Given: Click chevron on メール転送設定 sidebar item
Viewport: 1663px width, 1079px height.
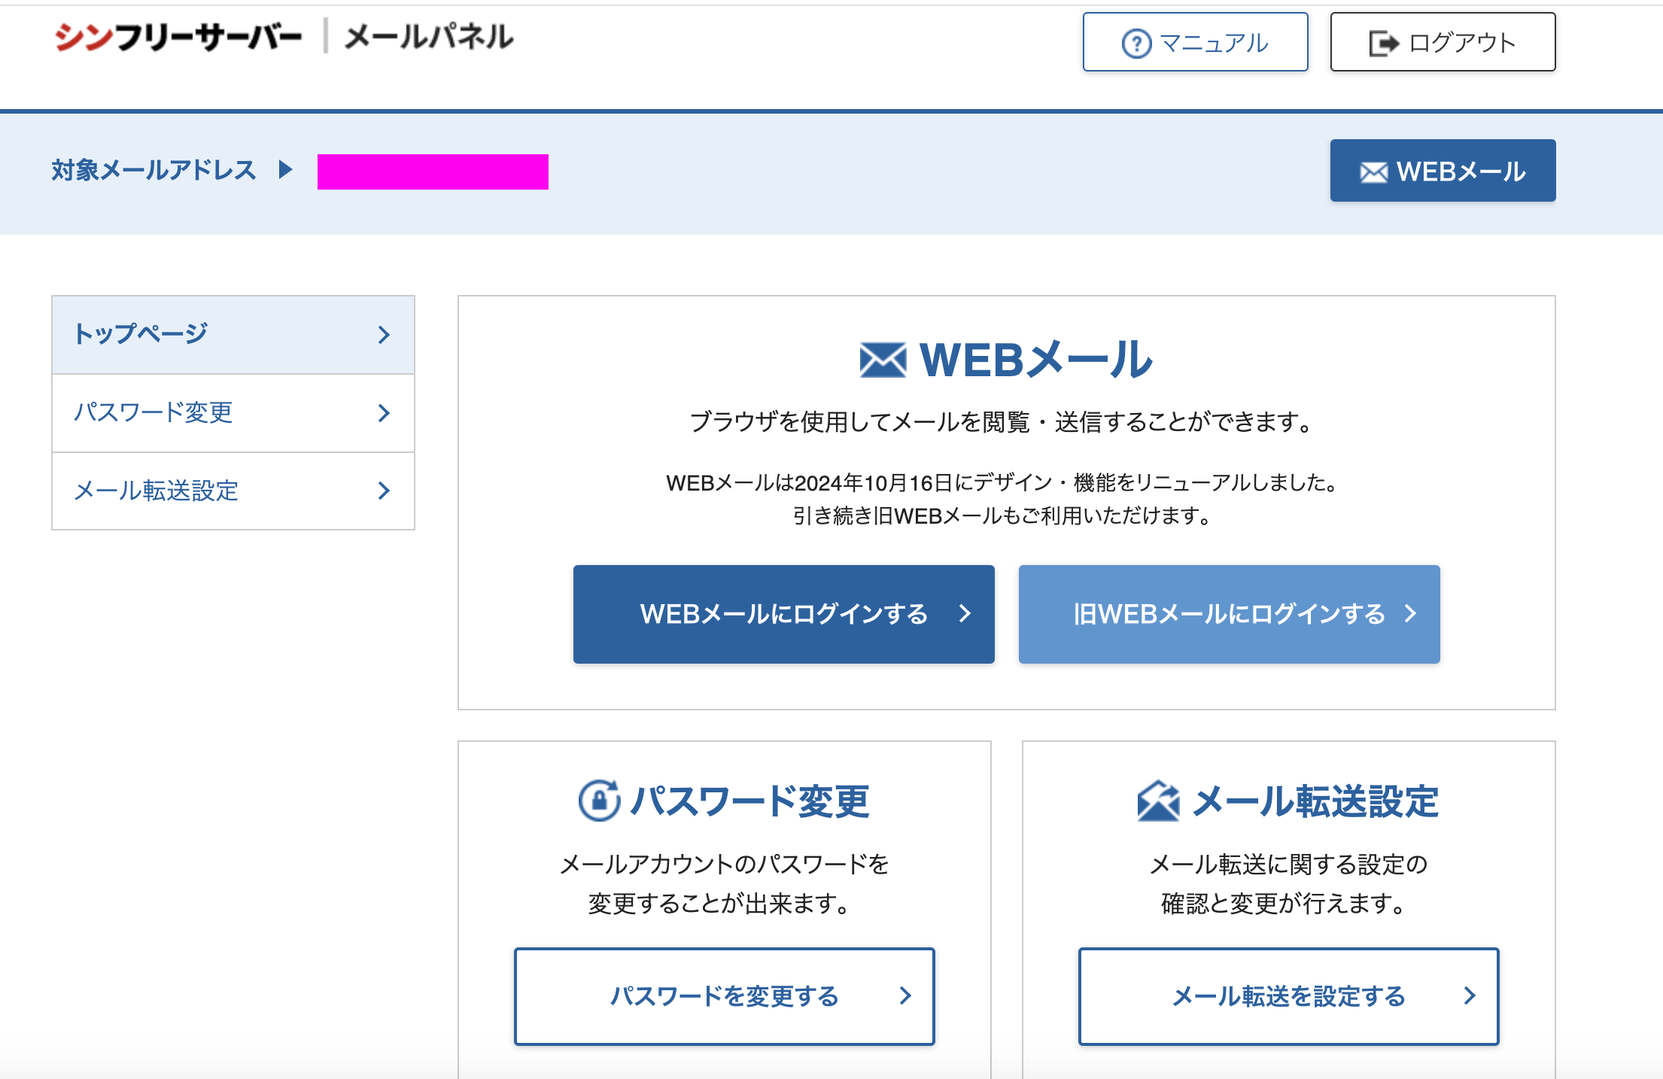Looking at the screenshot, I should [384, 491].
